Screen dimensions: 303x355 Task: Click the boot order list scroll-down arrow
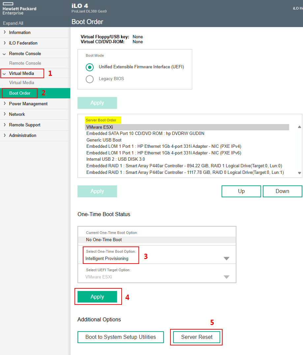(299, 173)
